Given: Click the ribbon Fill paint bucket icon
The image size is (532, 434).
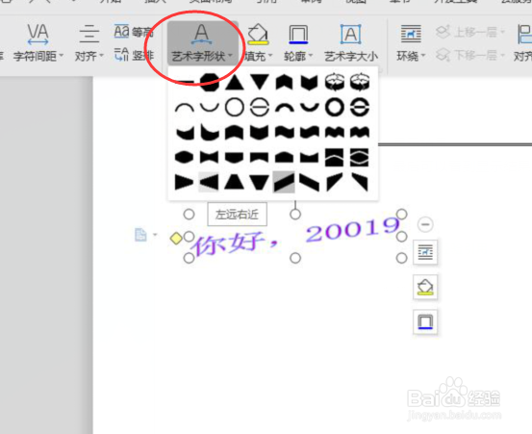Looking at the screenshot, I should coord(258,35).
